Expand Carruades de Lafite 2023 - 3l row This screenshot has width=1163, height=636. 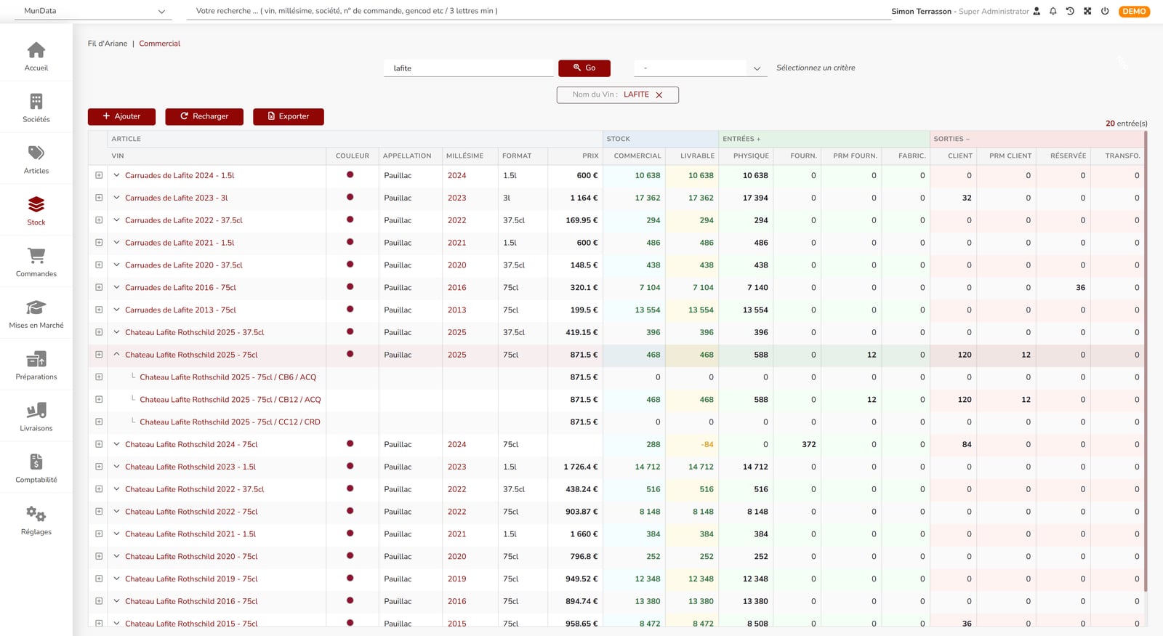coord(116,197)
